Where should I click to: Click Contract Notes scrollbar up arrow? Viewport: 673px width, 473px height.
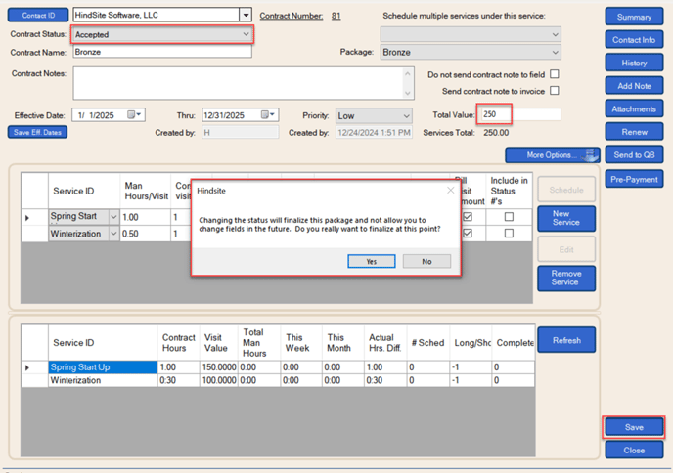click(x=408, y=73)
